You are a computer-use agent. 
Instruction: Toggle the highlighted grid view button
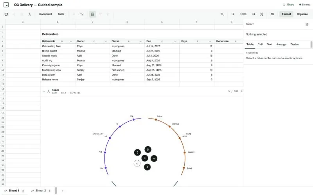(92, 14)
